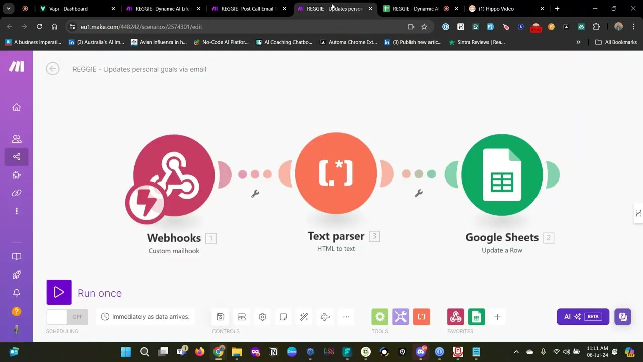Open Notifications bell icon
Image resolution: width=643 pixels, height=362 pixels.
point(17,293)
